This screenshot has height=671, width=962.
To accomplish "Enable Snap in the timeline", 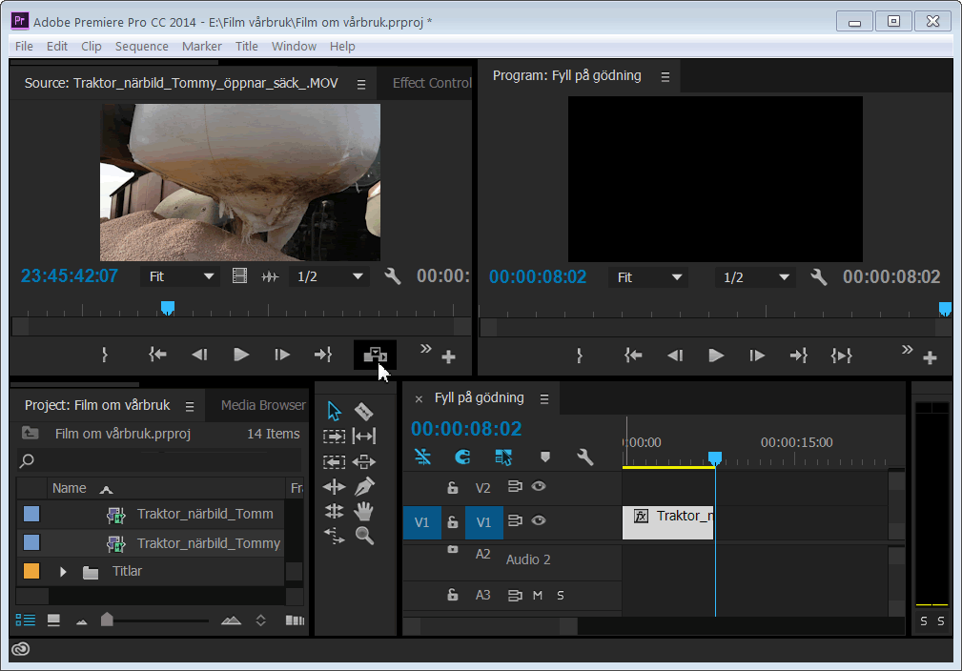I will click(462, 457).
